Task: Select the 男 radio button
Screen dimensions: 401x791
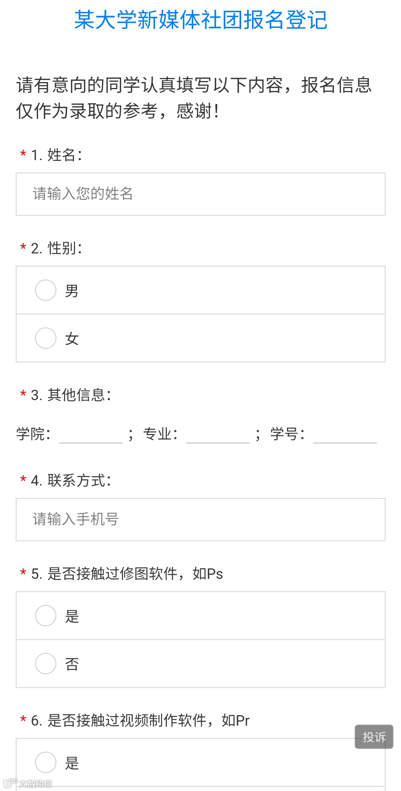Action: (x=46, y=290)
